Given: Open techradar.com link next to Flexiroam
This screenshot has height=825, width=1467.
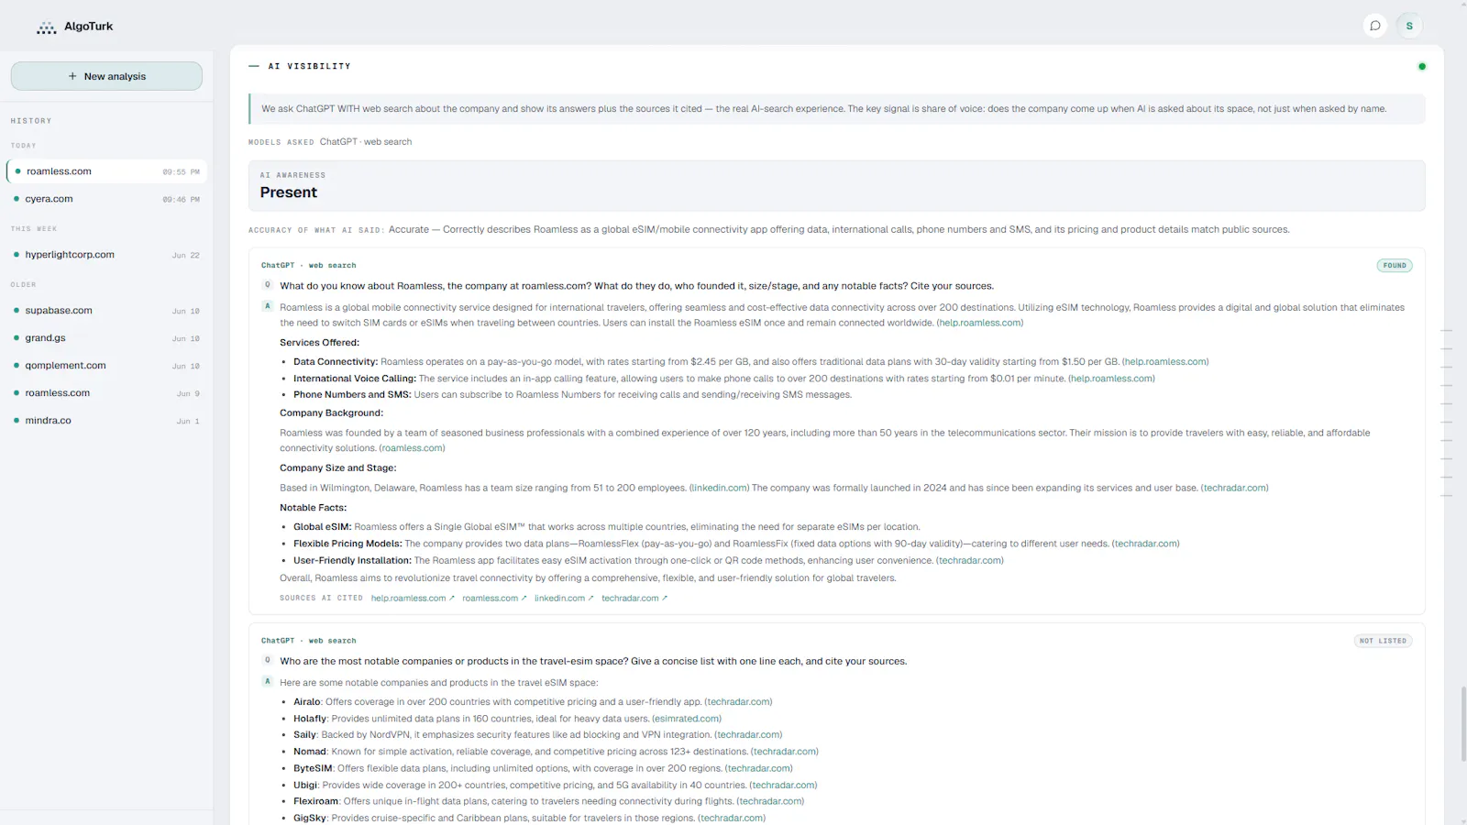Looking at the screenshot, I should pos(770,802).
